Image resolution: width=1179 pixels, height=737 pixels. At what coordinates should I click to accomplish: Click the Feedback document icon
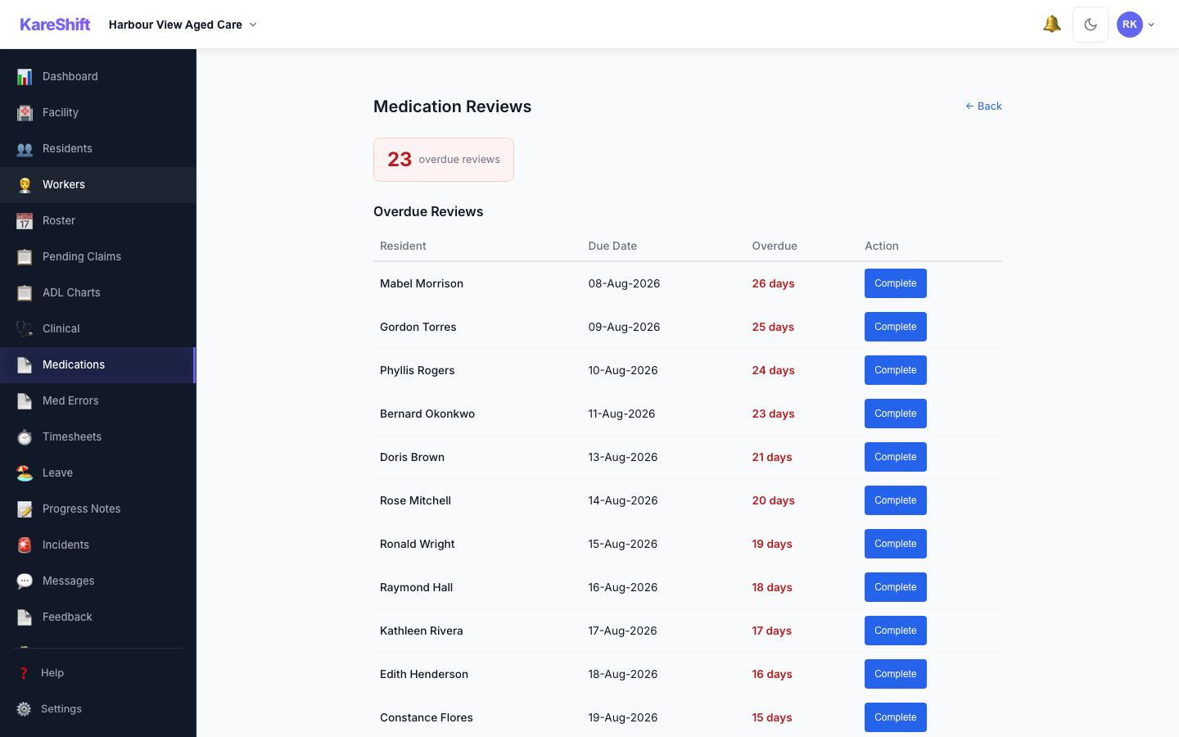pos(25,617)
